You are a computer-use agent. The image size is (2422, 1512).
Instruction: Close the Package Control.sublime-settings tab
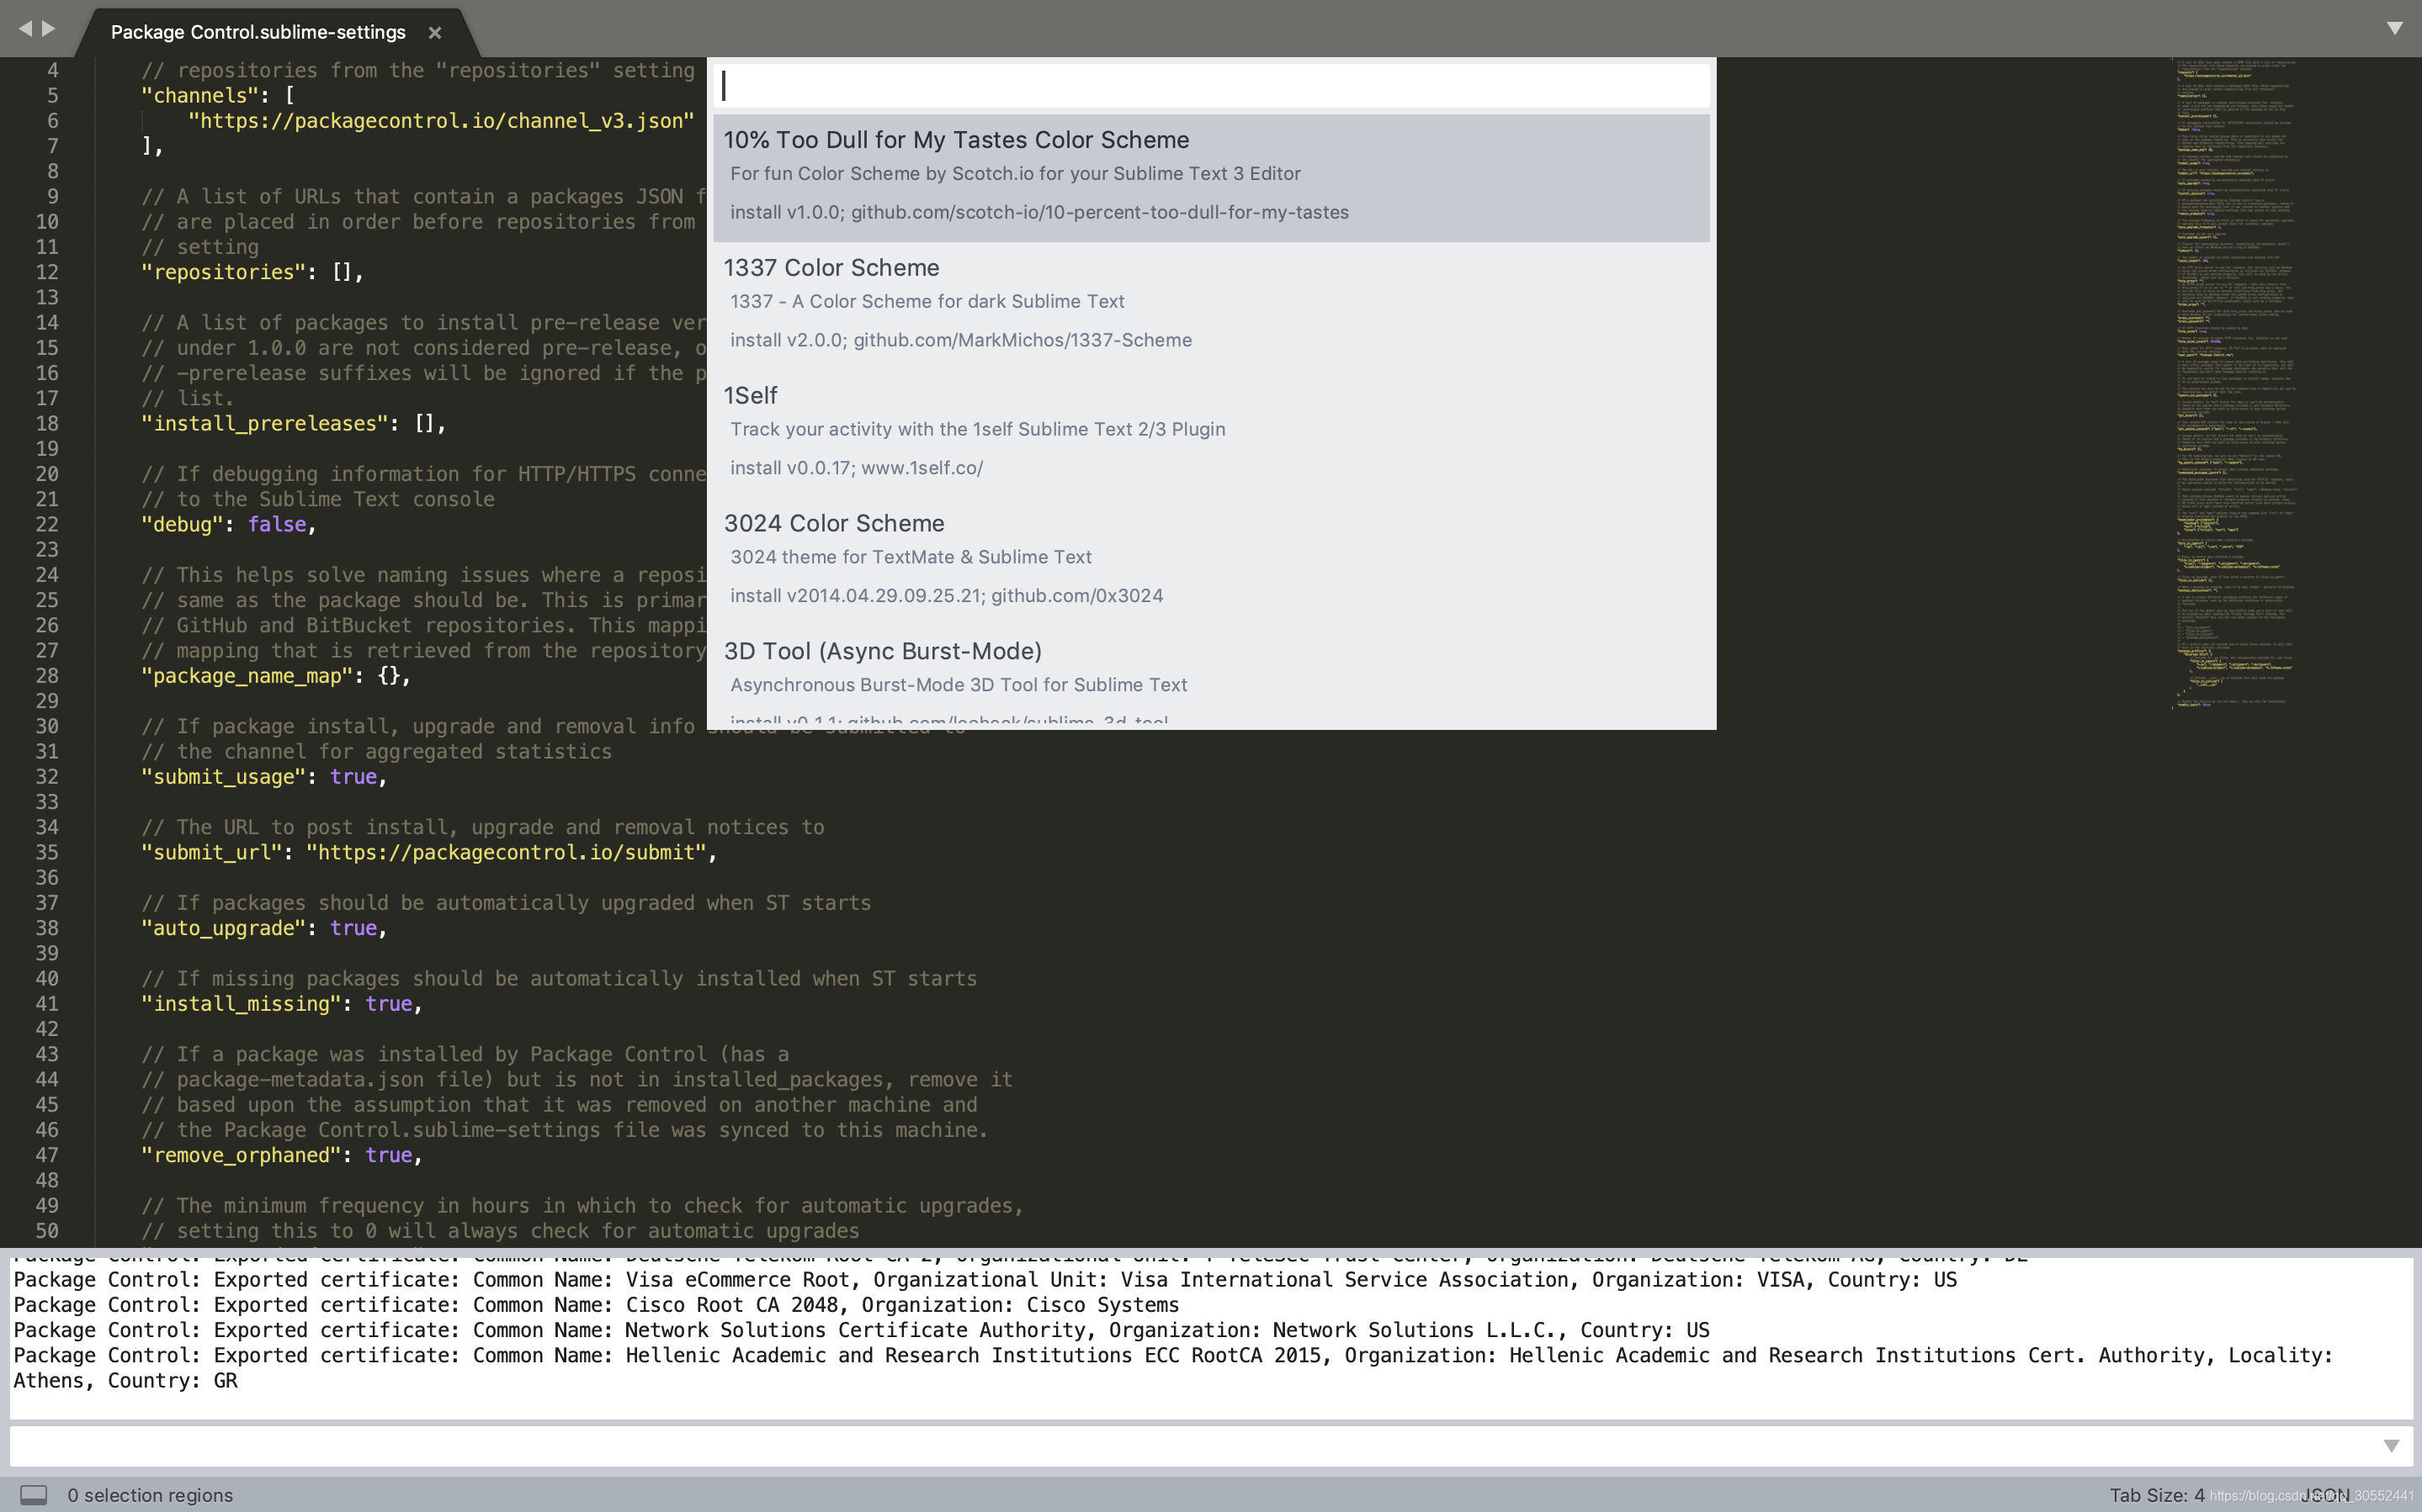pyautogui.click(x=435, y=32)
